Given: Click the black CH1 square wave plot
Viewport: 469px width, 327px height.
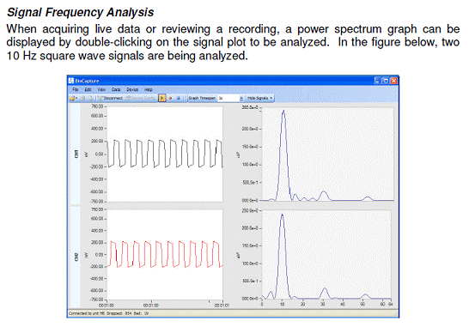Looking at the screenshot, I should pos(165,154).
